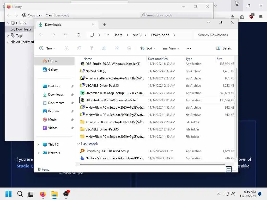Expand History in the Library window
Image resolution: width=267 pixels, height=200 pixels.
8,23
